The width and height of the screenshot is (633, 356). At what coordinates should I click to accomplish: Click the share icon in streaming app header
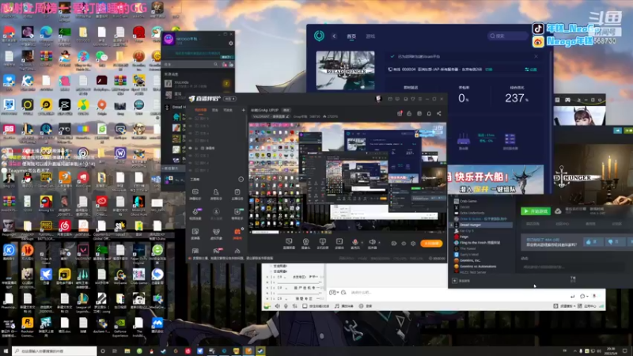(x=439, y=113)
